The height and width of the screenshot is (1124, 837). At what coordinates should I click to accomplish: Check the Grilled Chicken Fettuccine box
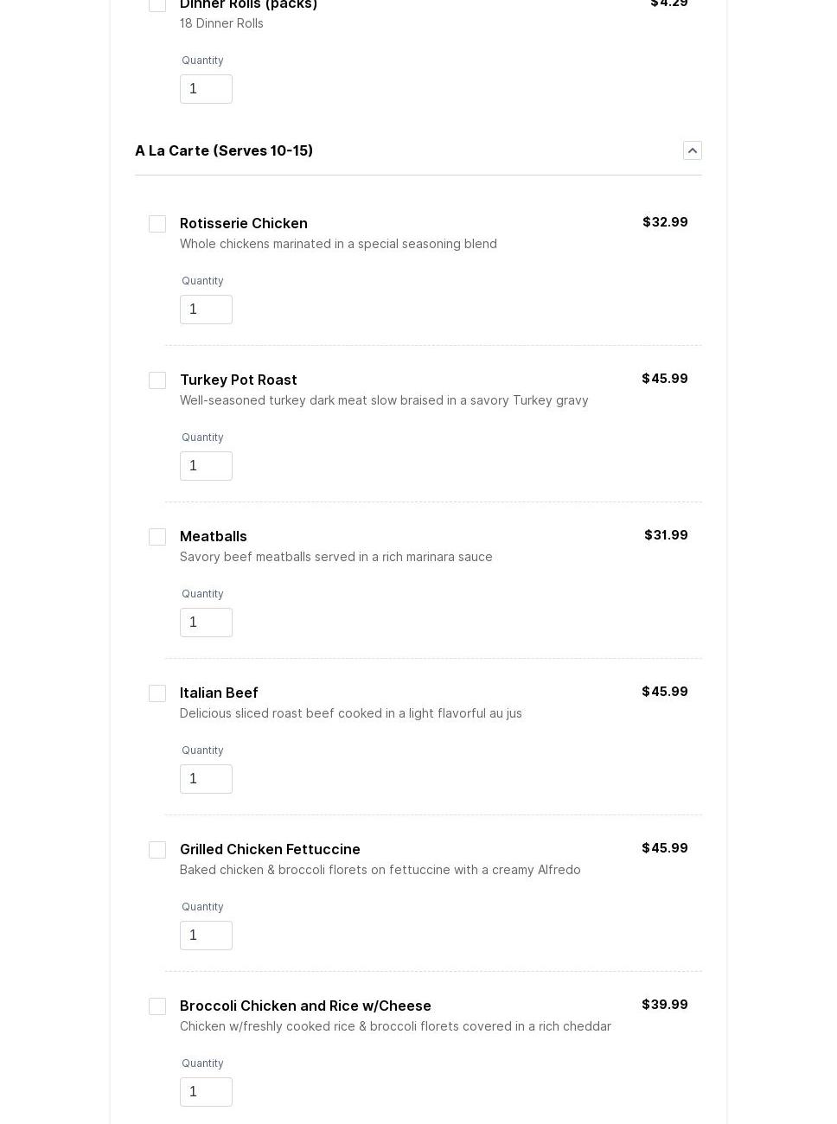[157, 850]
